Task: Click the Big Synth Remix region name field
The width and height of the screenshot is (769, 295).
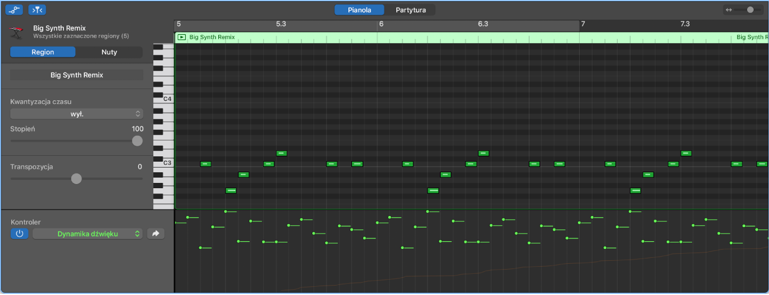Action: [x=77, y=75]
